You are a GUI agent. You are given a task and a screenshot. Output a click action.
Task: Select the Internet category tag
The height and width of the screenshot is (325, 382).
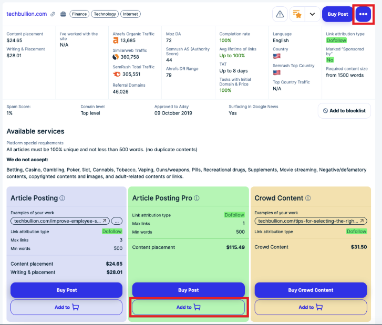tap(130, 14)
